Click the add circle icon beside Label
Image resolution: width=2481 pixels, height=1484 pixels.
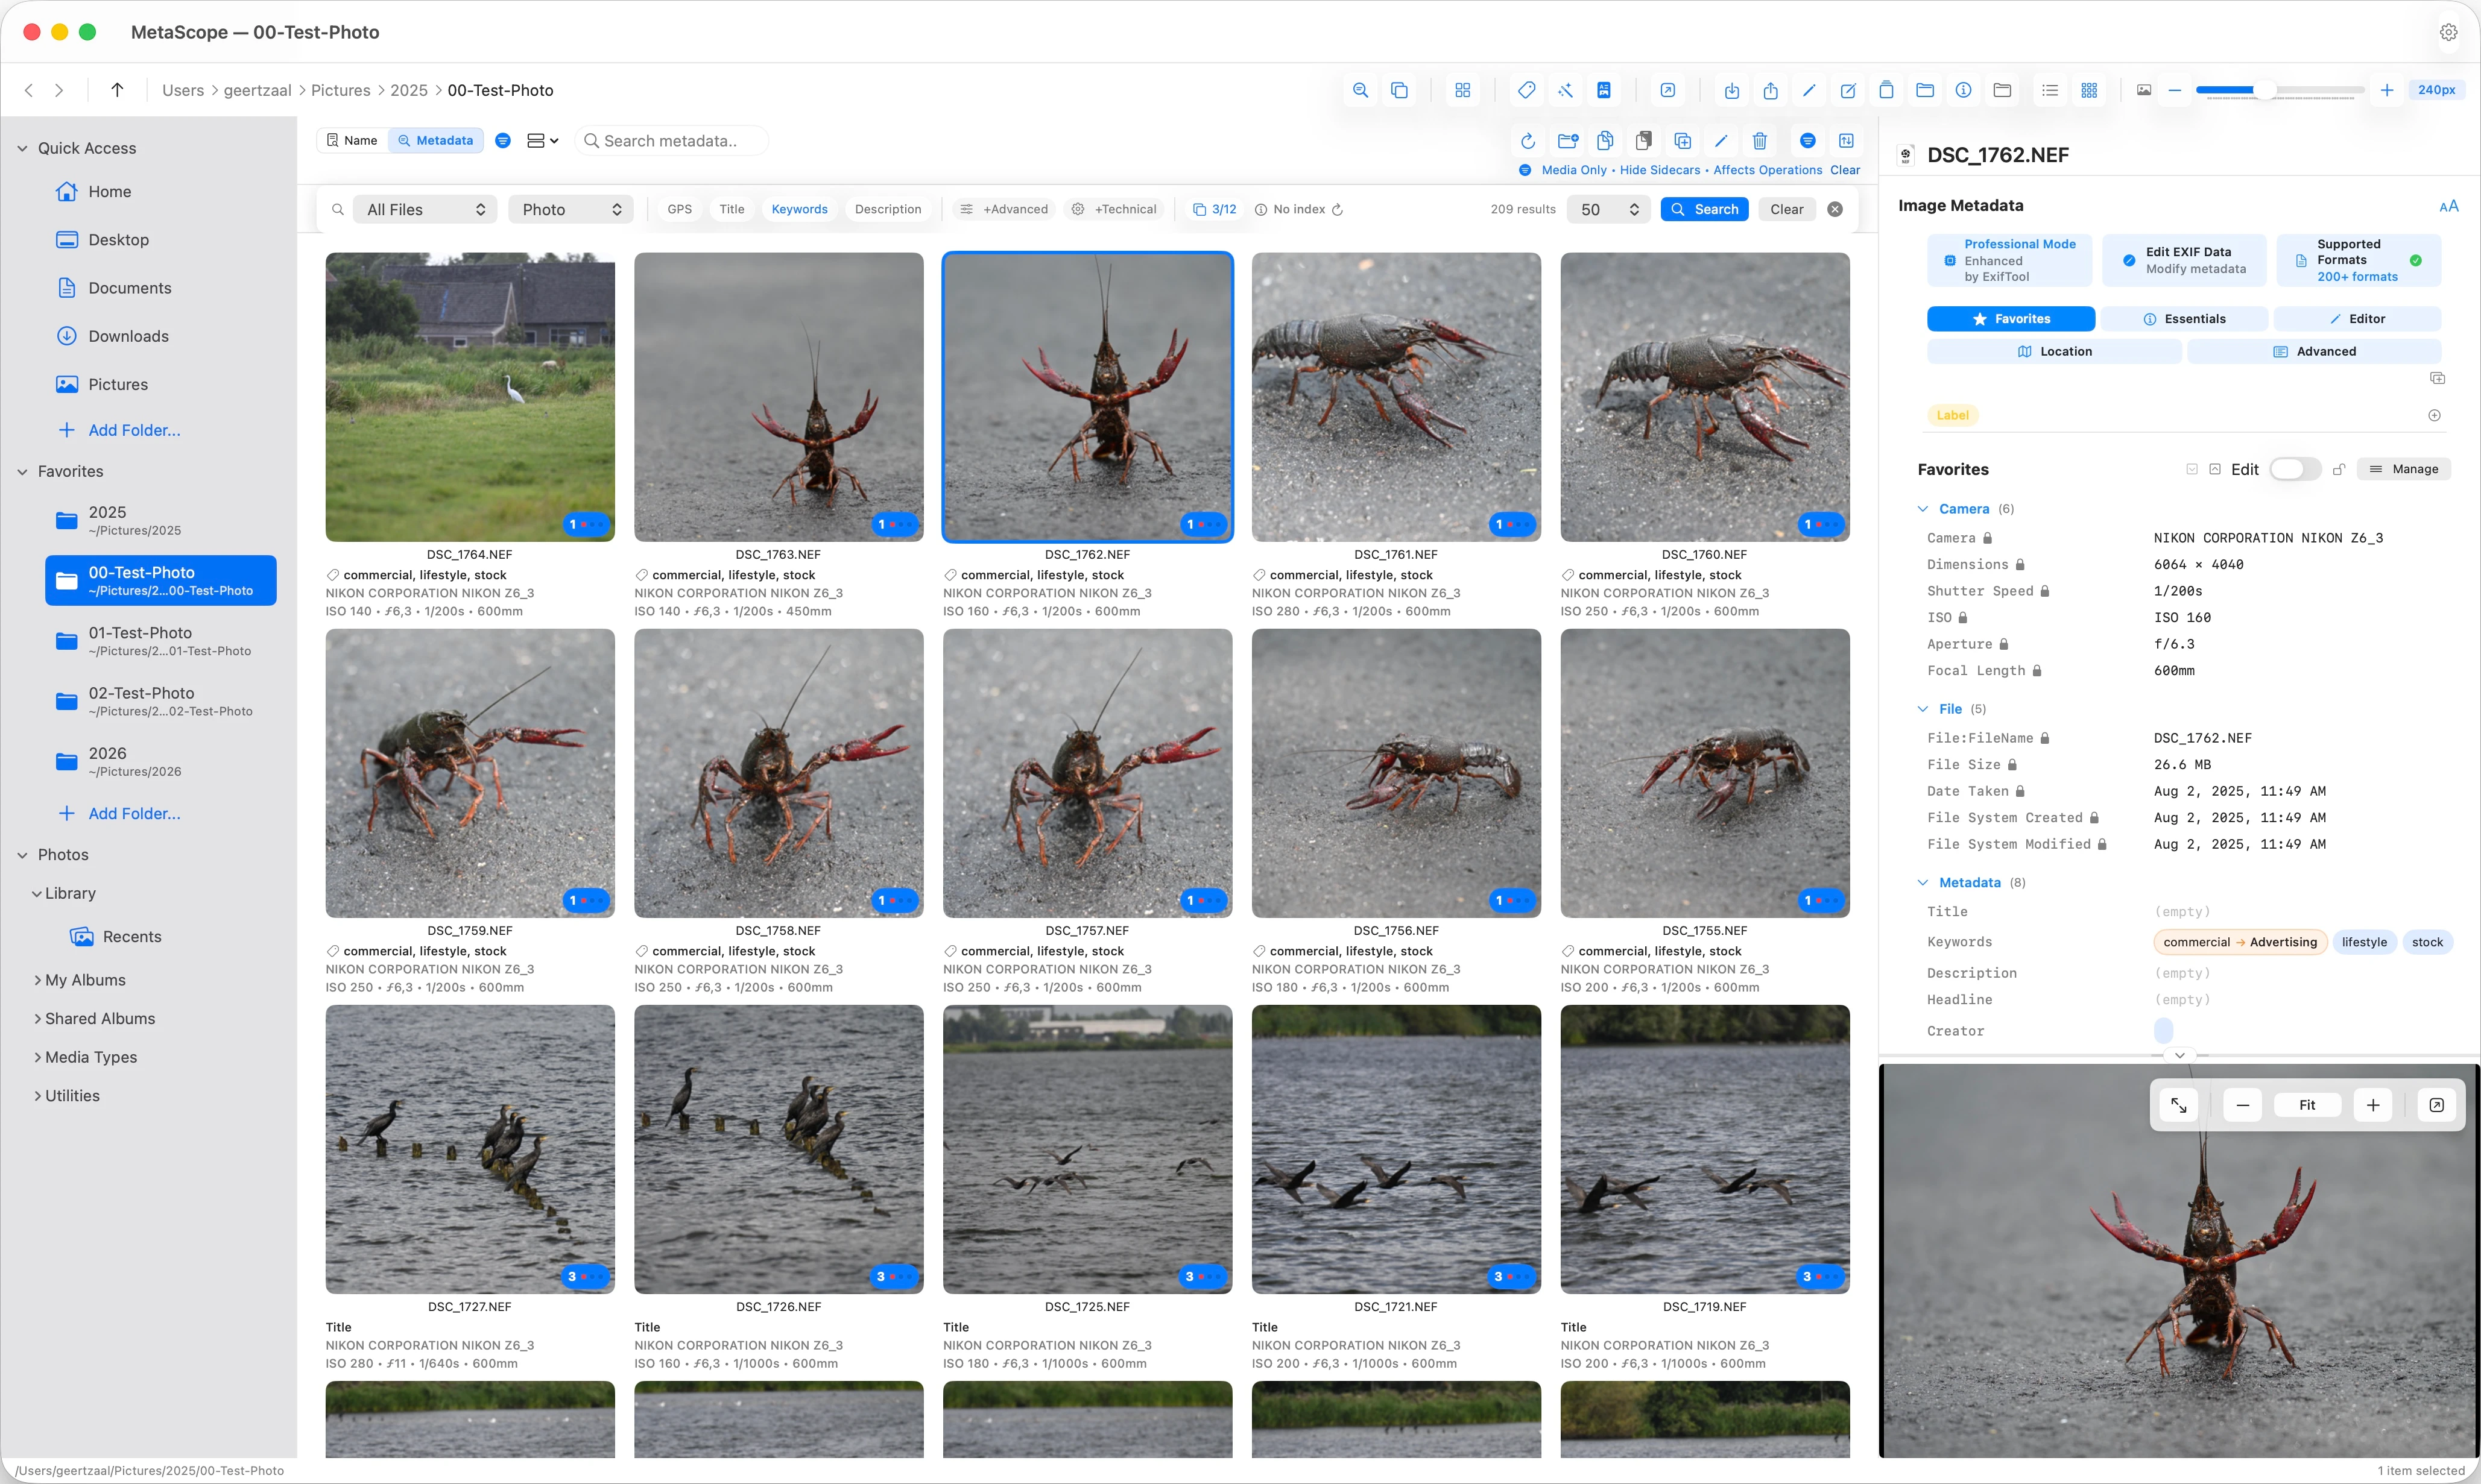[x=2435, y=415]
